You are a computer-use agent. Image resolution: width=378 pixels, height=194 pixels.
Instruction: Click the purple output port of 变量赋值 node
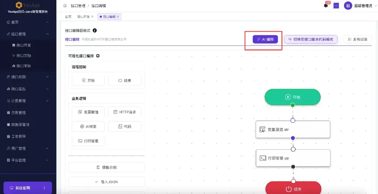[293, 138]
